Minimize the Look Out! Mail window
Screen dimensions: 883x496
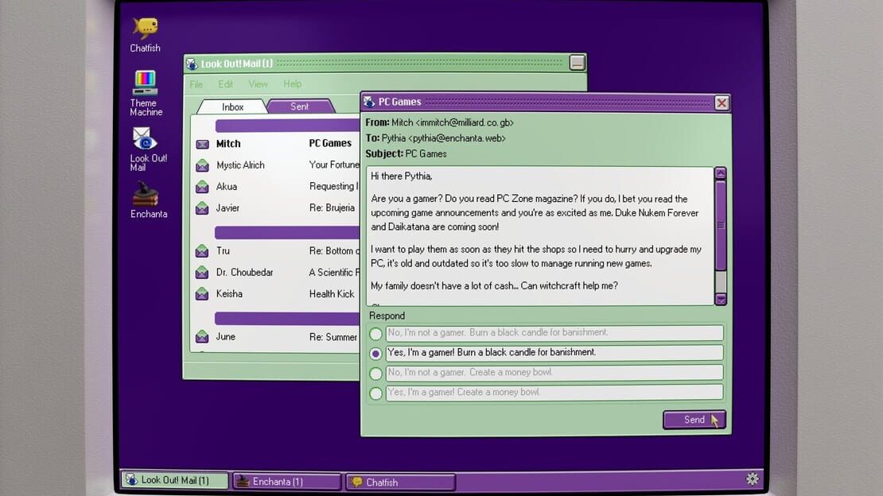pos(578,63)
